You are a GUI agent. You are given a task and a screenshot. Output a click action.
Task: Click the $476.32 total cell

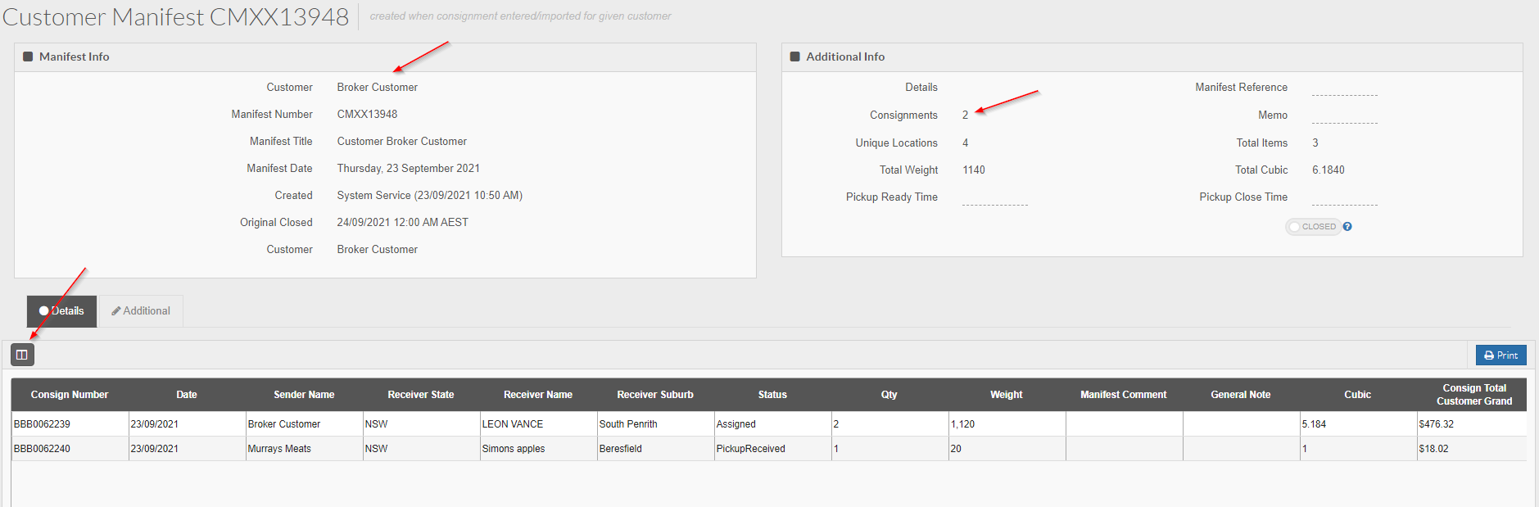1472,424
